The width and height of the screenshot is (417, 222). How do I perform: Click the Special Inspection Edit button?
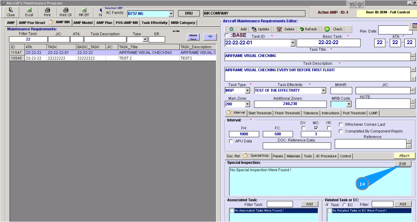pyautogui.click(x=403, y=164)
